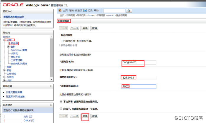
Task: Select 计算机 tree item
Action: (14, 54)
